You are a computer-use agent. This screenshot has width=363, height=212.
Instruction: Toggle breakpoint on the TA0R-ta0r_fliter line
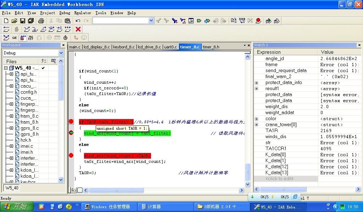point(71,122)
